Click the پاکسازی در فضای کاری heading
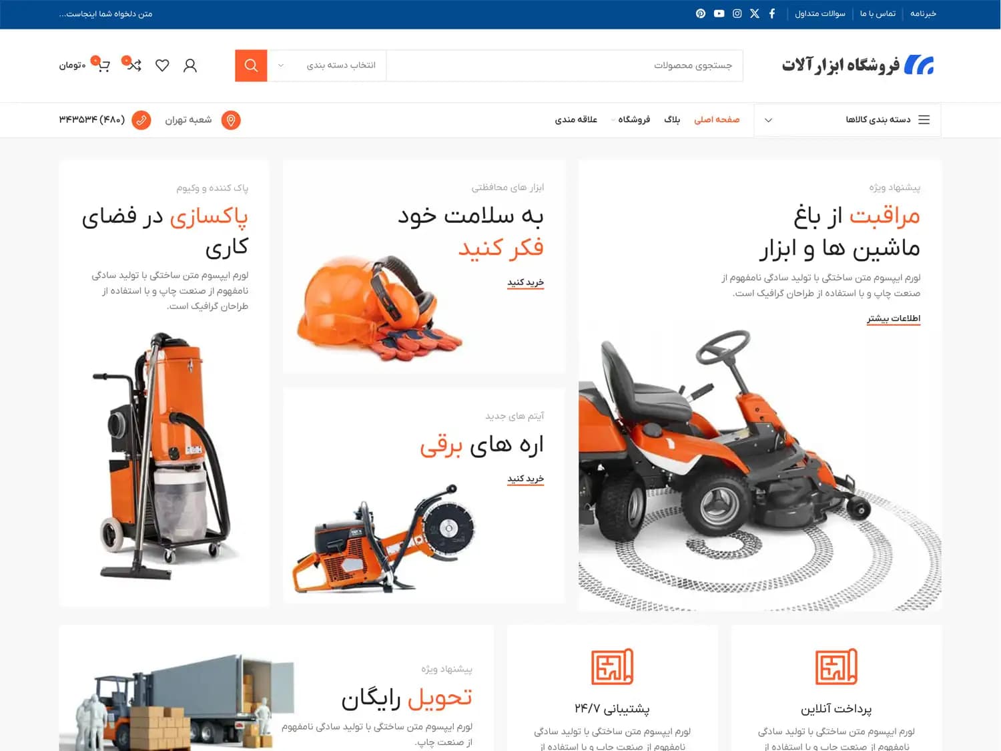This screenshot has width=1001, height=751. point(165,232)
